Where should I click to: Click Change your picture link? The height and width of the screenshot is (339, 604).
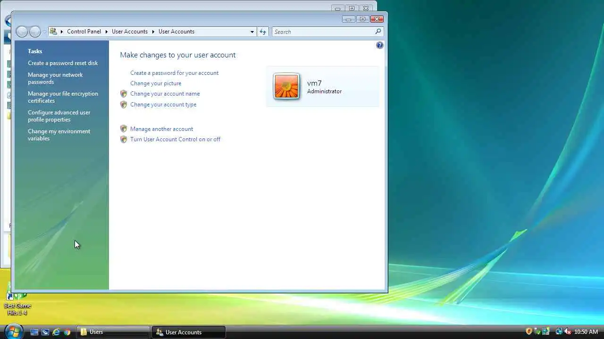coord(156,83)
